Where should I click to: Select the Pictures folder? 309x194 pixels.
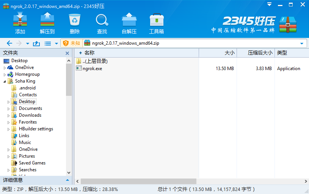(27, 156)
